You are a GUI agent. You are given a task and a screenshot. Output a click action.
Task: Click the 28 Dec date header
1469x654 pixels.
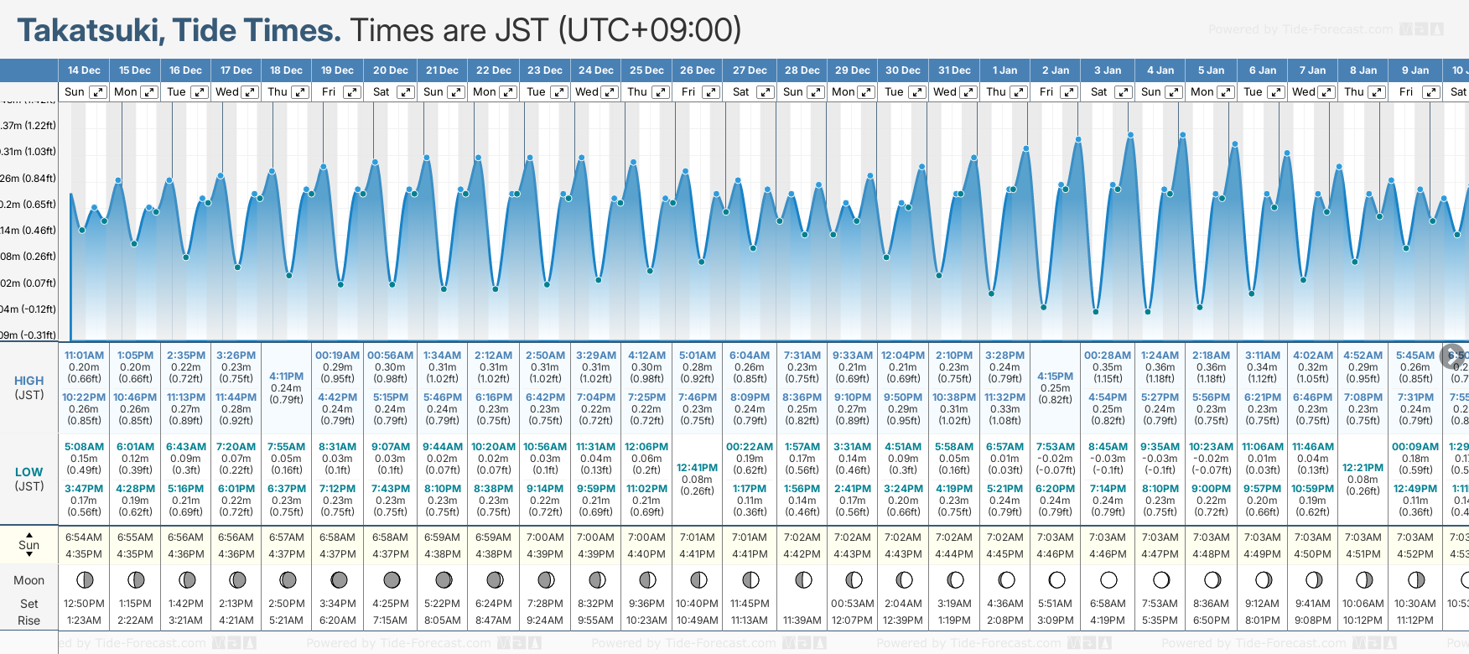[x=802, y=70]
